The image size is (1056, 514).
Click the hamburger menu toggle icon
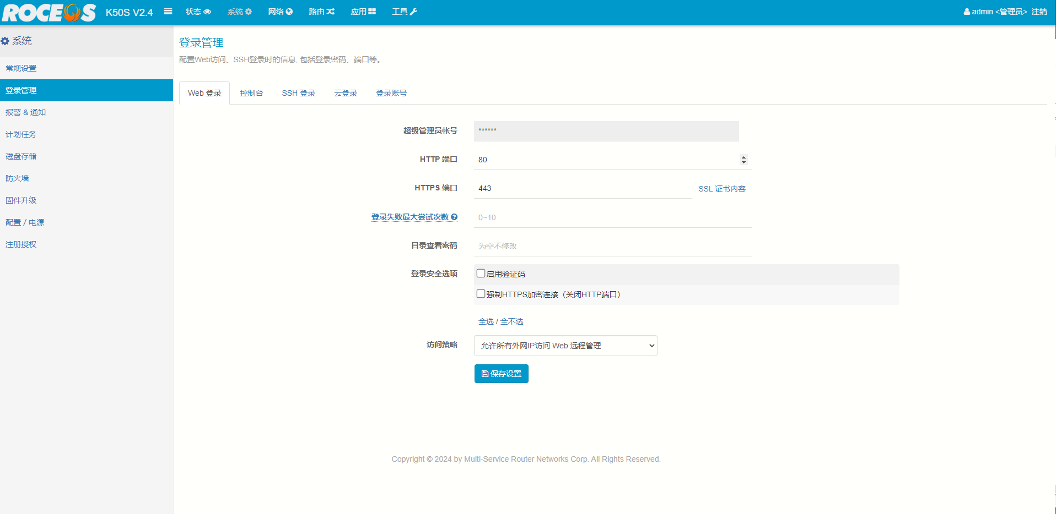(x=168, y=12)
